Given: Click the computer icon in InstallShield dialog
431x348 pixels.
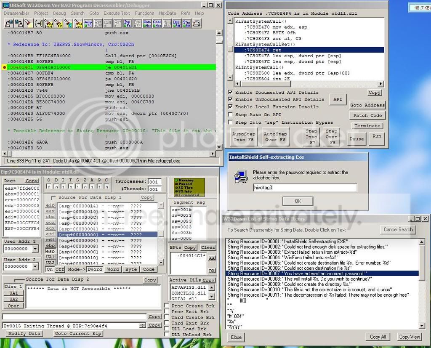Looking at the screenshot, I should [x=241, y=176].
